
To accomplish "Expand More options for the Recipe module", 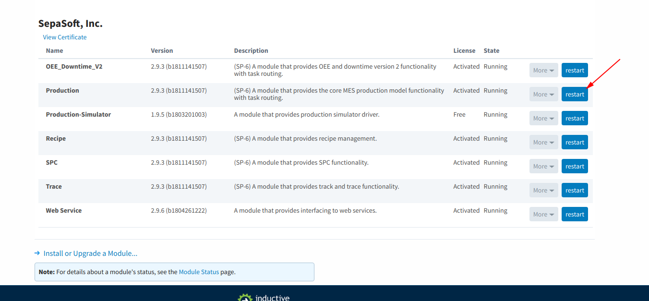I will (x=544, y=142).
